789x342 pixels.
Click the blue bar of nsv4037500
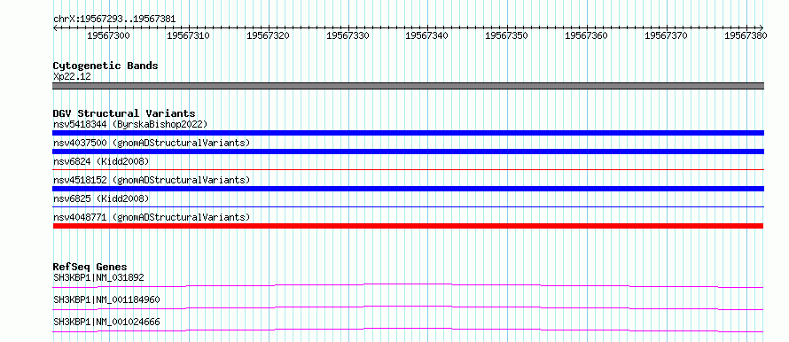click(408, 152)
